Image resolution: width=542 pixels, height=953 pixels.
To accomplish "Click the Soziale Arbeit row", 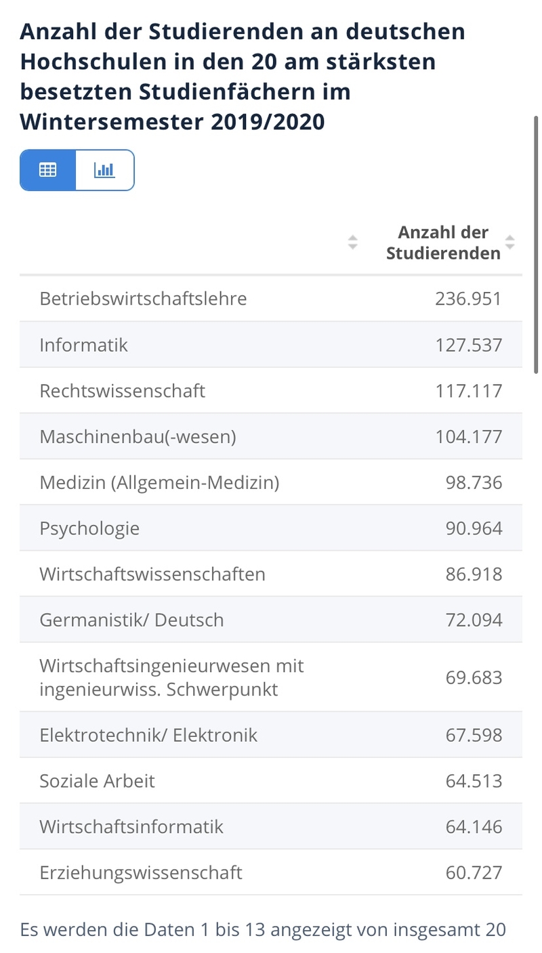I will pos(271,780).
